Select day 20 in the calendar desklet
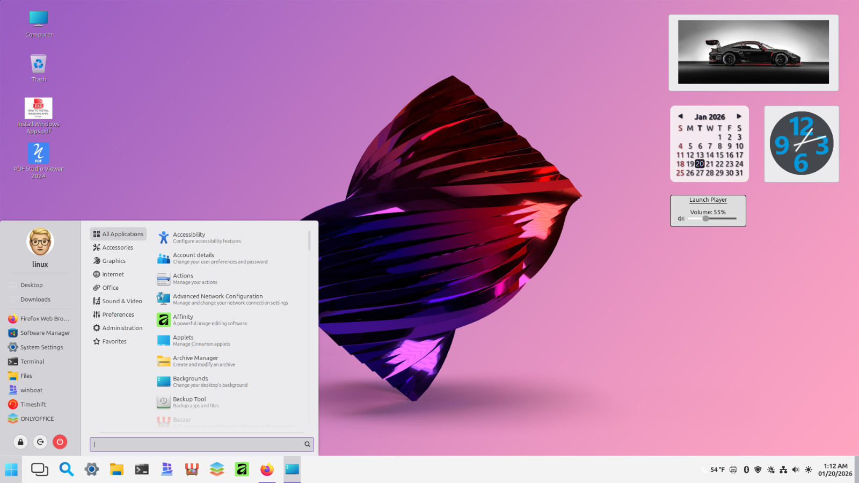The image size is (859, 483). (x=700, y=164)
